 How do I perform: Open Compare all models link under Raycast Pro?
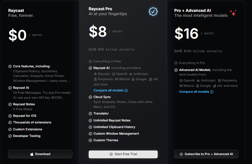click(x=108, y=90)
